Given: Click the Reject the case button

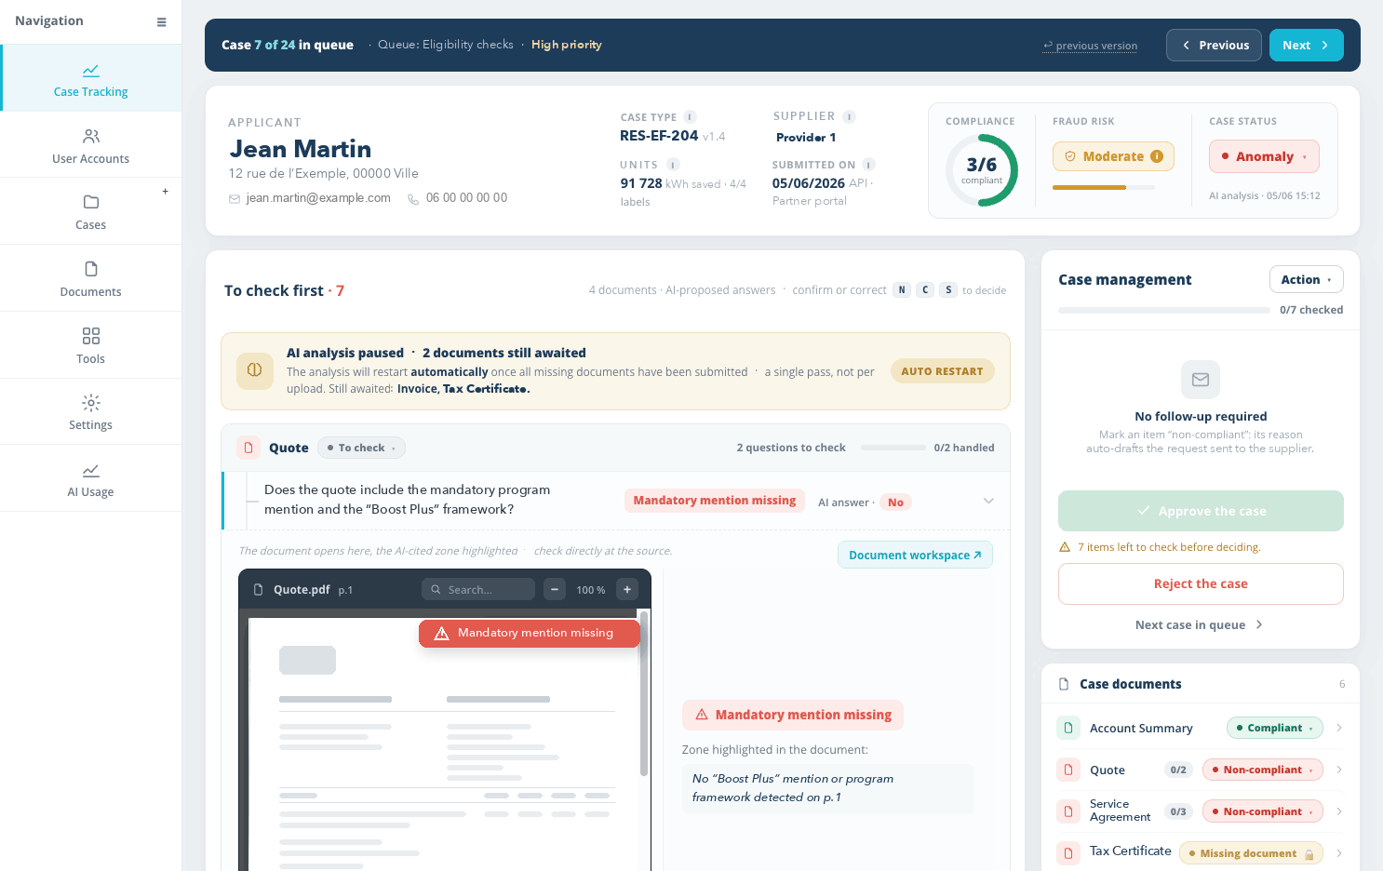Looking at the screenshot, I should coord(1201,583).
